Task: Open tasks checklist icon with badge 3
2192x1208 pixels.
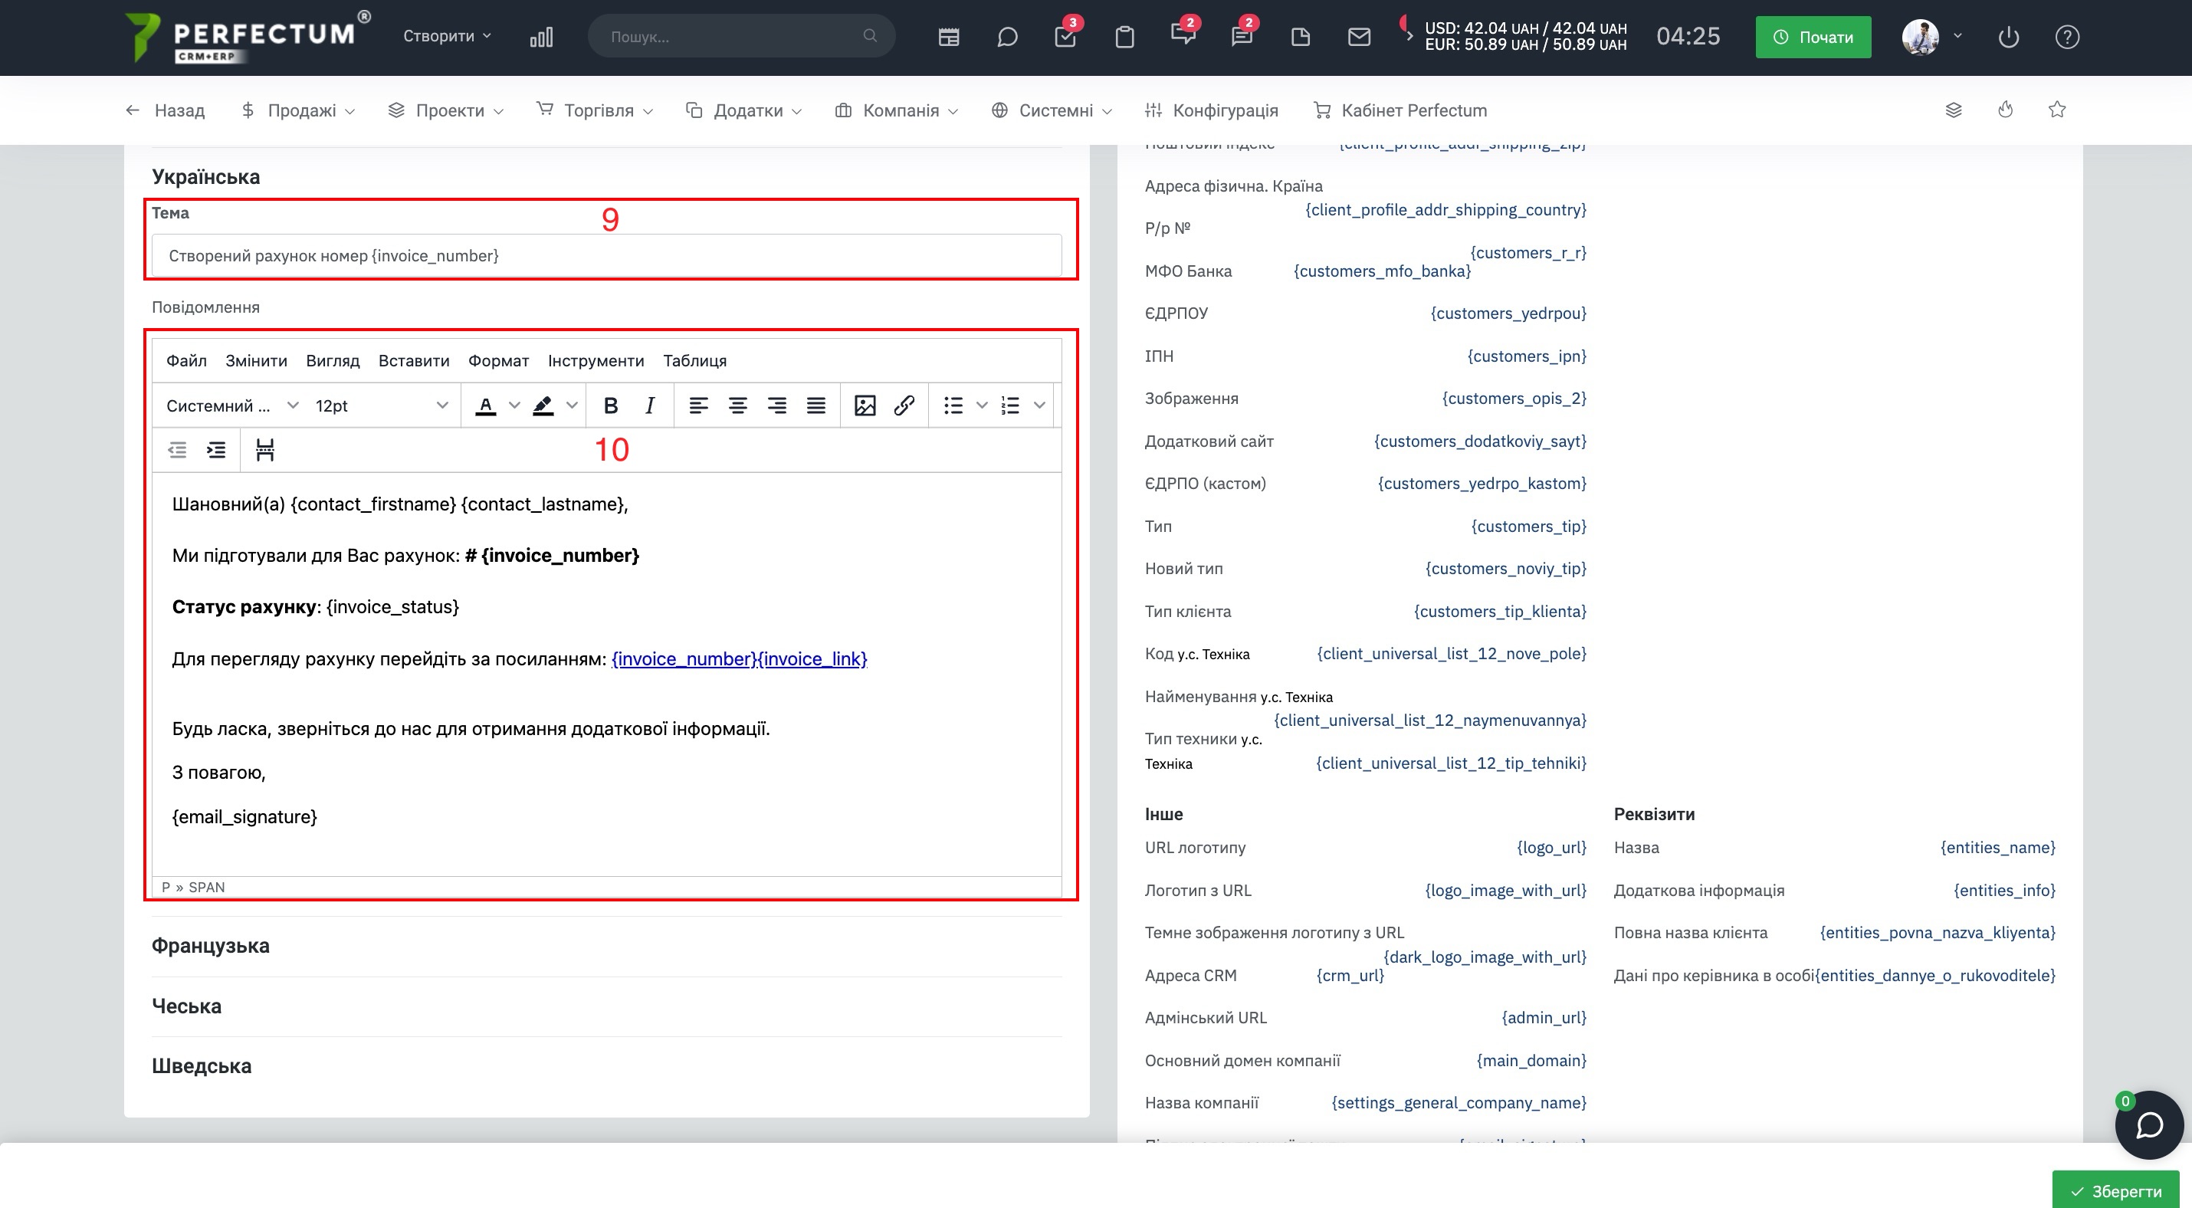Action: (x=1065, y=37)
